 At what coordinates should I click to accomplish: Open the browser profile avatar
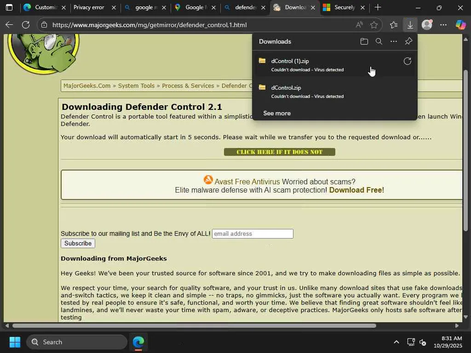427,25
